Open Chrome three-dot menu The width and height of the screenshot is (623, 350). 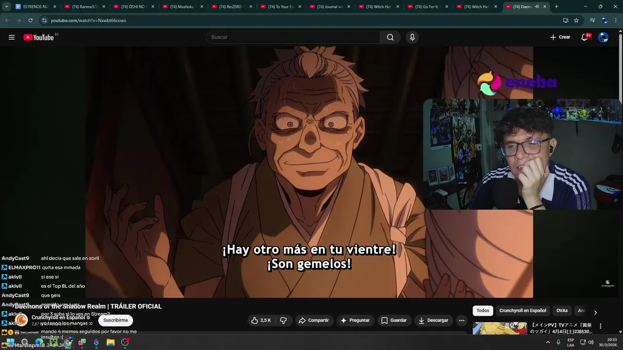(615, 20)
